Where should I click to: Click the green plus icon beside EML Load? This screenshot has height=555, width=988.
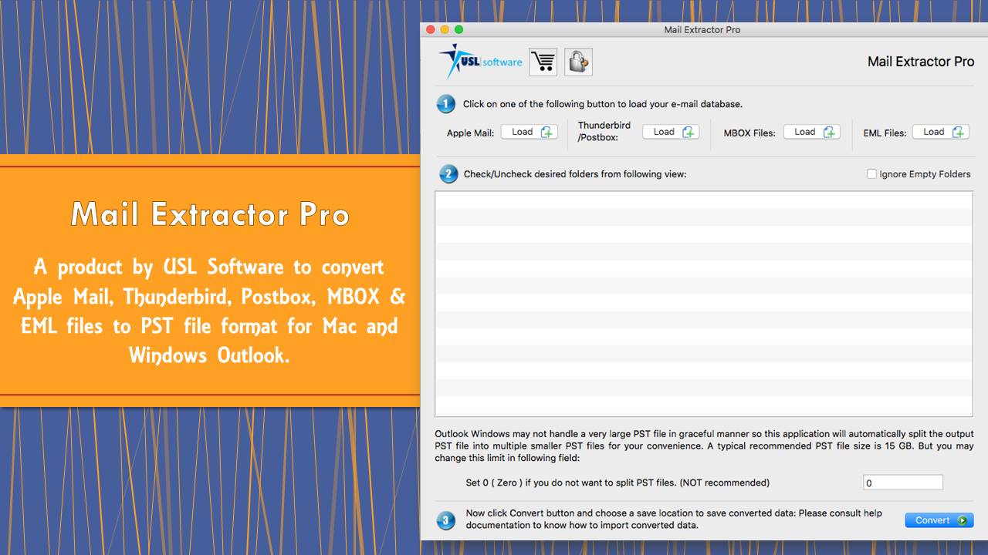click(x=958, y=131)
